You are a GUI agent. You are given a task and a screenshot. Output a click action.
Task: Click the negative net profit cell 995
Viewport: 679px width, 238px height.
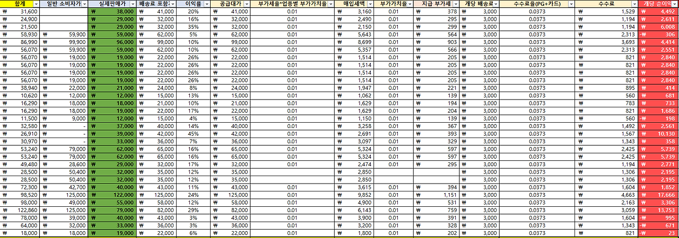coord(659,218)
